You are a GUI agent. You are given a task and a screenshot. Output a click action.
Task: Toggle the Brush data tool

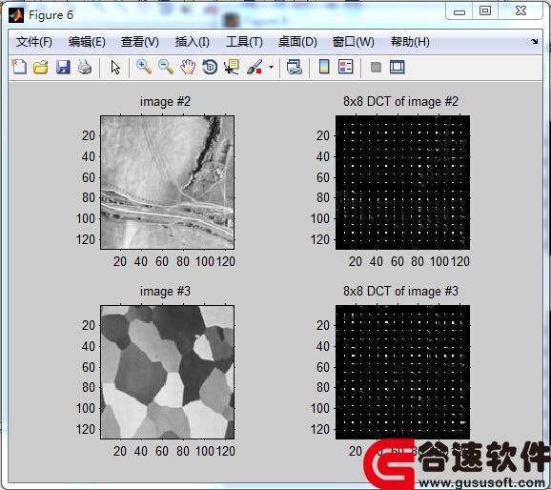point(255,67)
